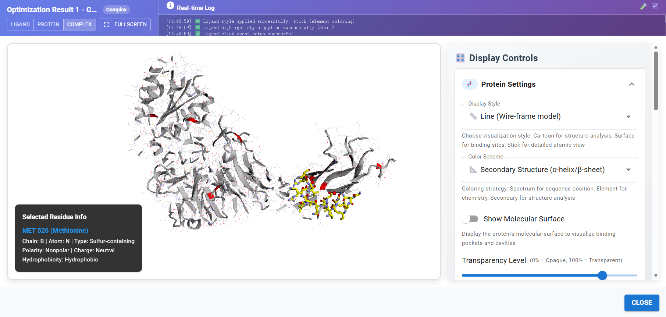The height and width of the screenshot is (317, 666).
Task: Toggle the checkbox in the log header
Action: pyautogui.click(x=655, y=6)
